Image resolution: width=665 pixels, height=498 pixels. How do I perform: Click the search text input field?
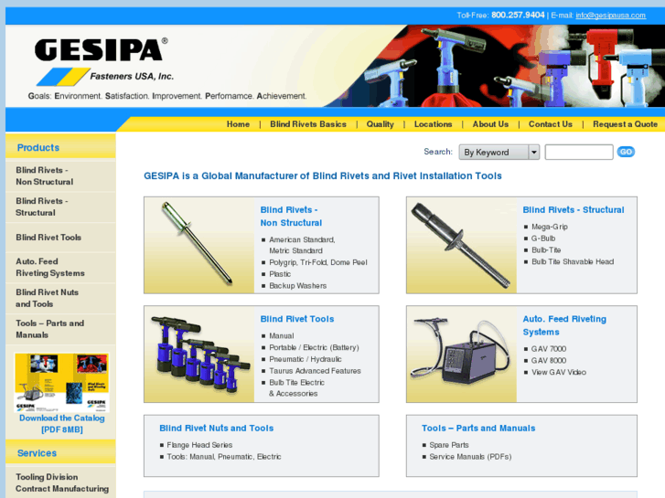(578, 153)
